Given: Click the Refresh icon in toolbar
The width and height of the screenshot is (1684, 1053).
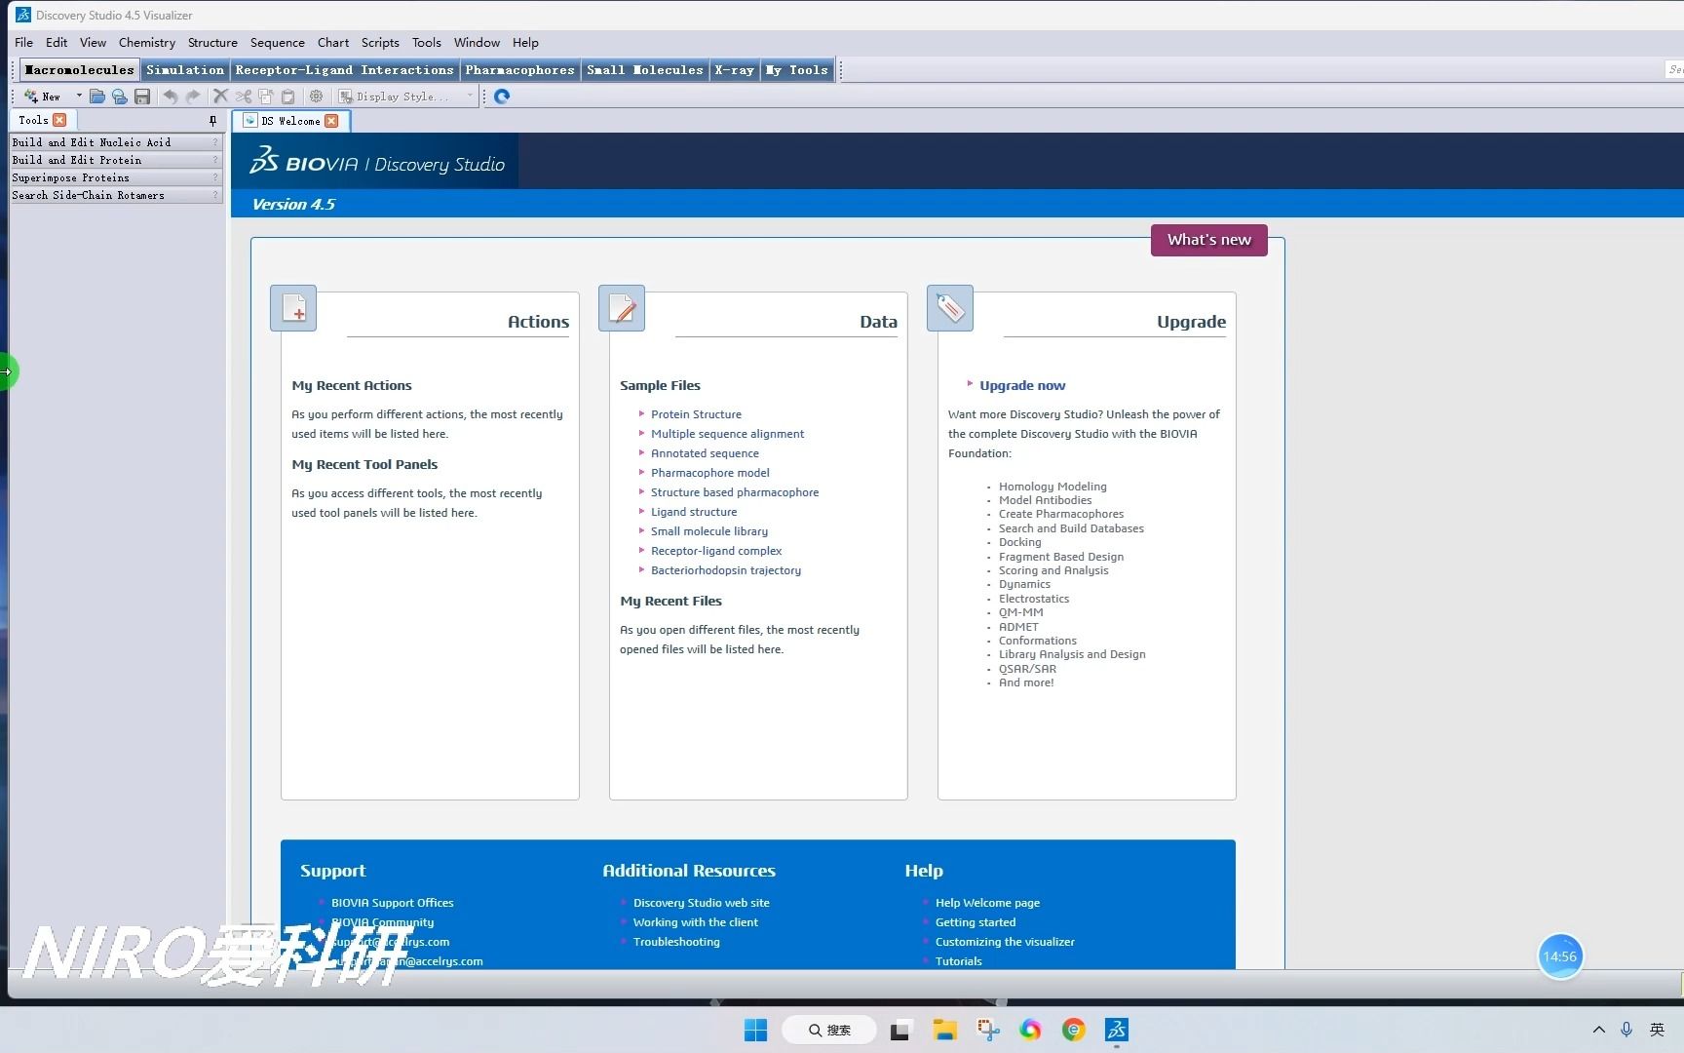Looking at the screenshot, I should click(502, 97).
